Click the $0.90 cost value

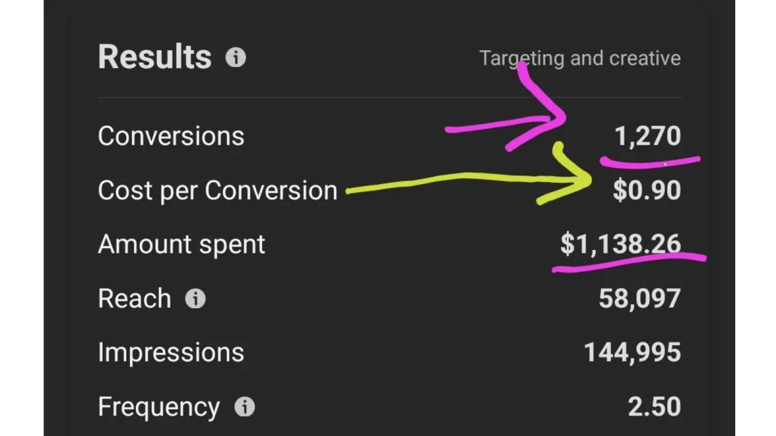point(647,191)
